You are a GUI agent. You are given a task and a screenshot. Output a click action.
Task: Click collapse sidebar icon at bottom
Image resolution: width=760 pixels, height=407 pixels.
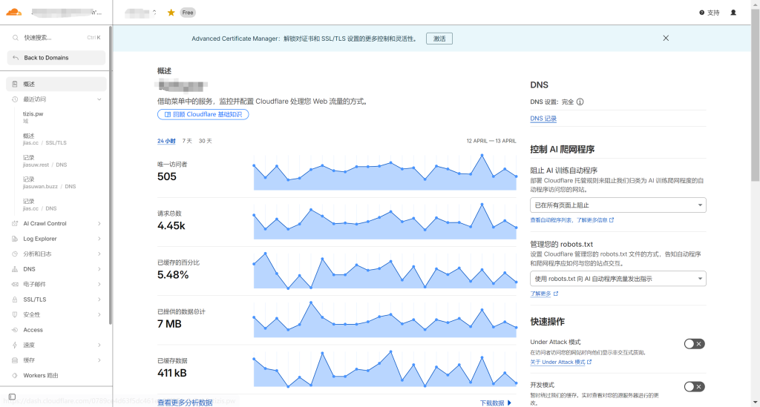point(12,397)
